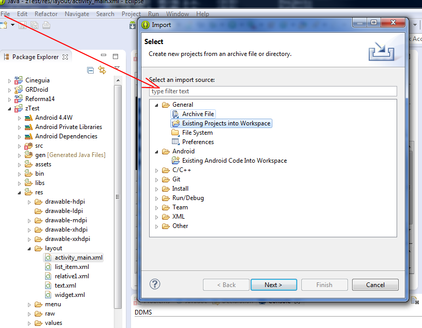
Task: Collapse the General import category
Action: point(157,105)
